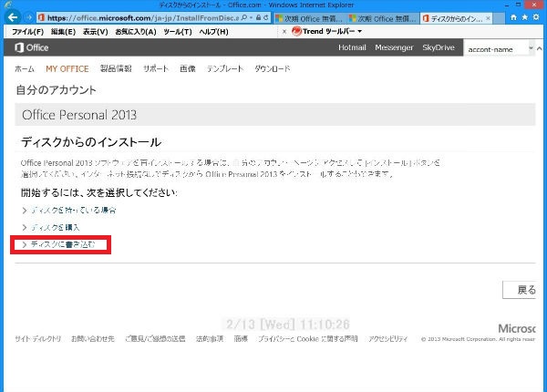Click the address bar URL field

pyautogui.click(x=143, y=18)
